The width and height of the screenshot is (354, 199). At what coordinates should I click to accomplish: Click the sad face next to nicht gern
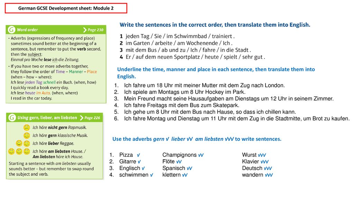point(27,127)
